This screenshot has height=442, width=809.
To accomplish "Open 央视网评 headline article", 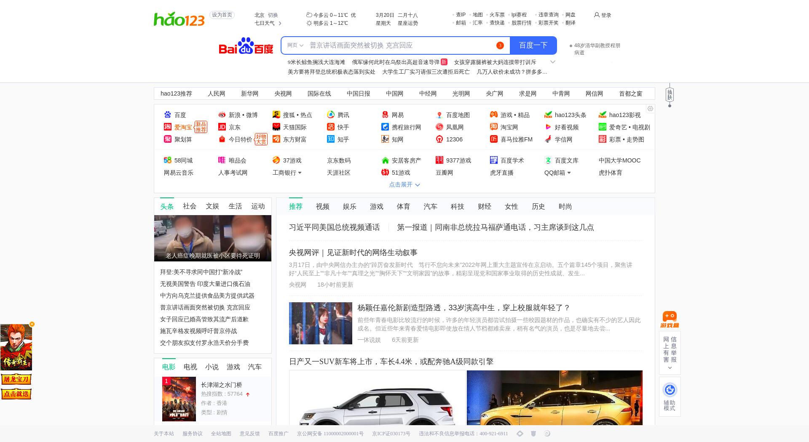I will 353,253.
